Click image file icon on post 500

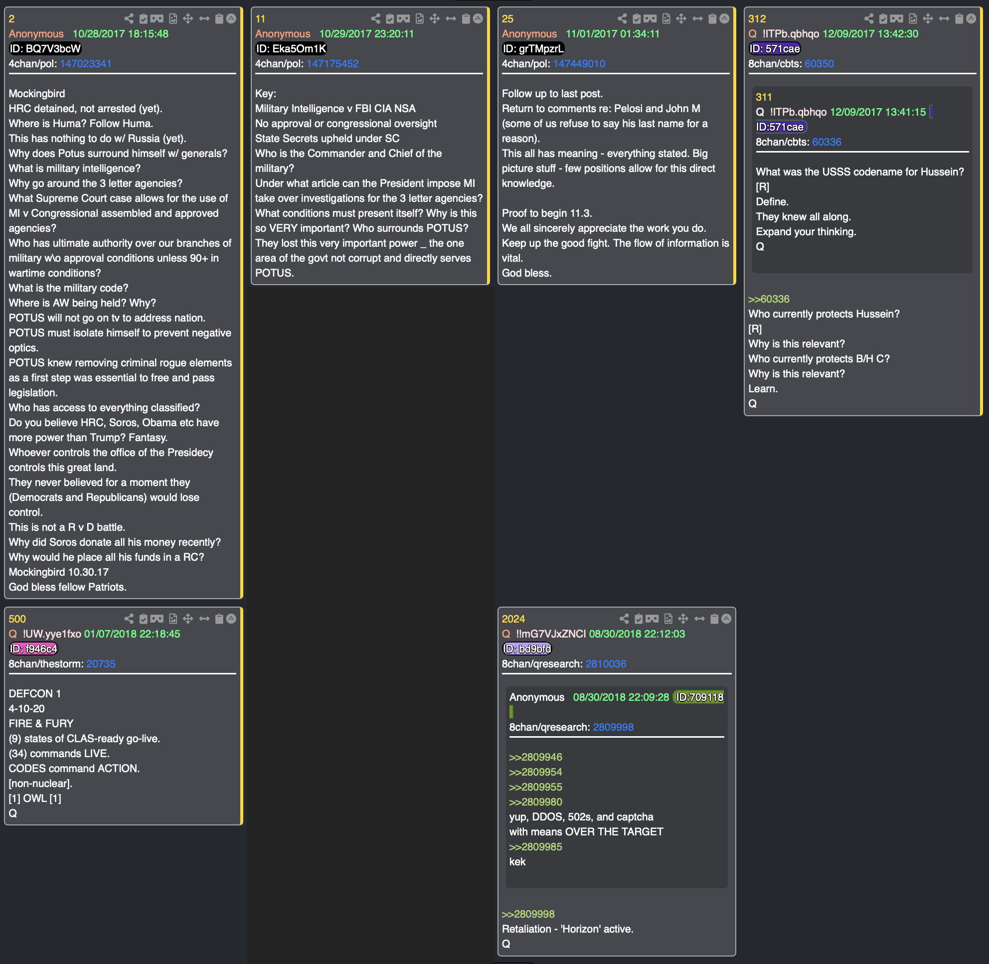[x=173, y=619]
